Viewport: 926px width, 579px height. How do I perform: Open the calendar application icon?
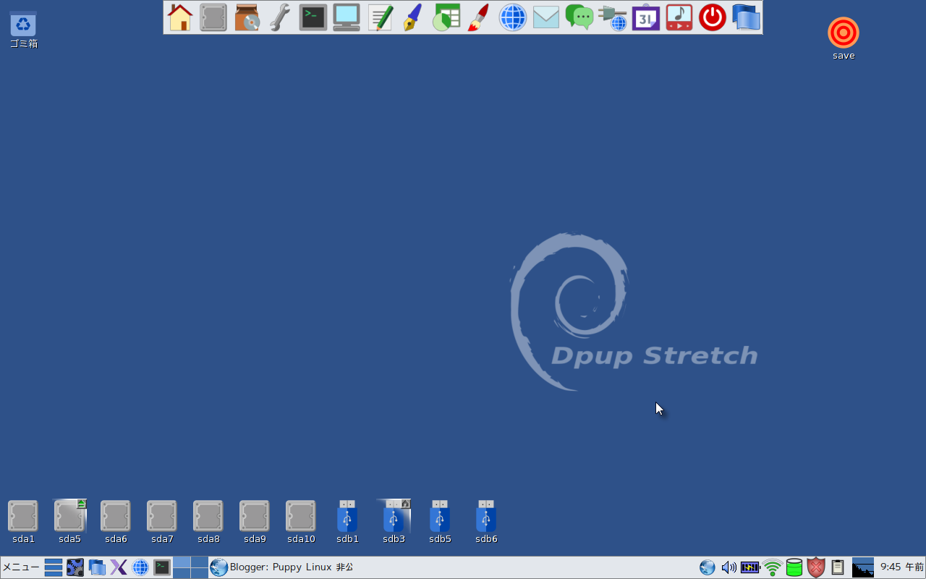click(646, 17)
